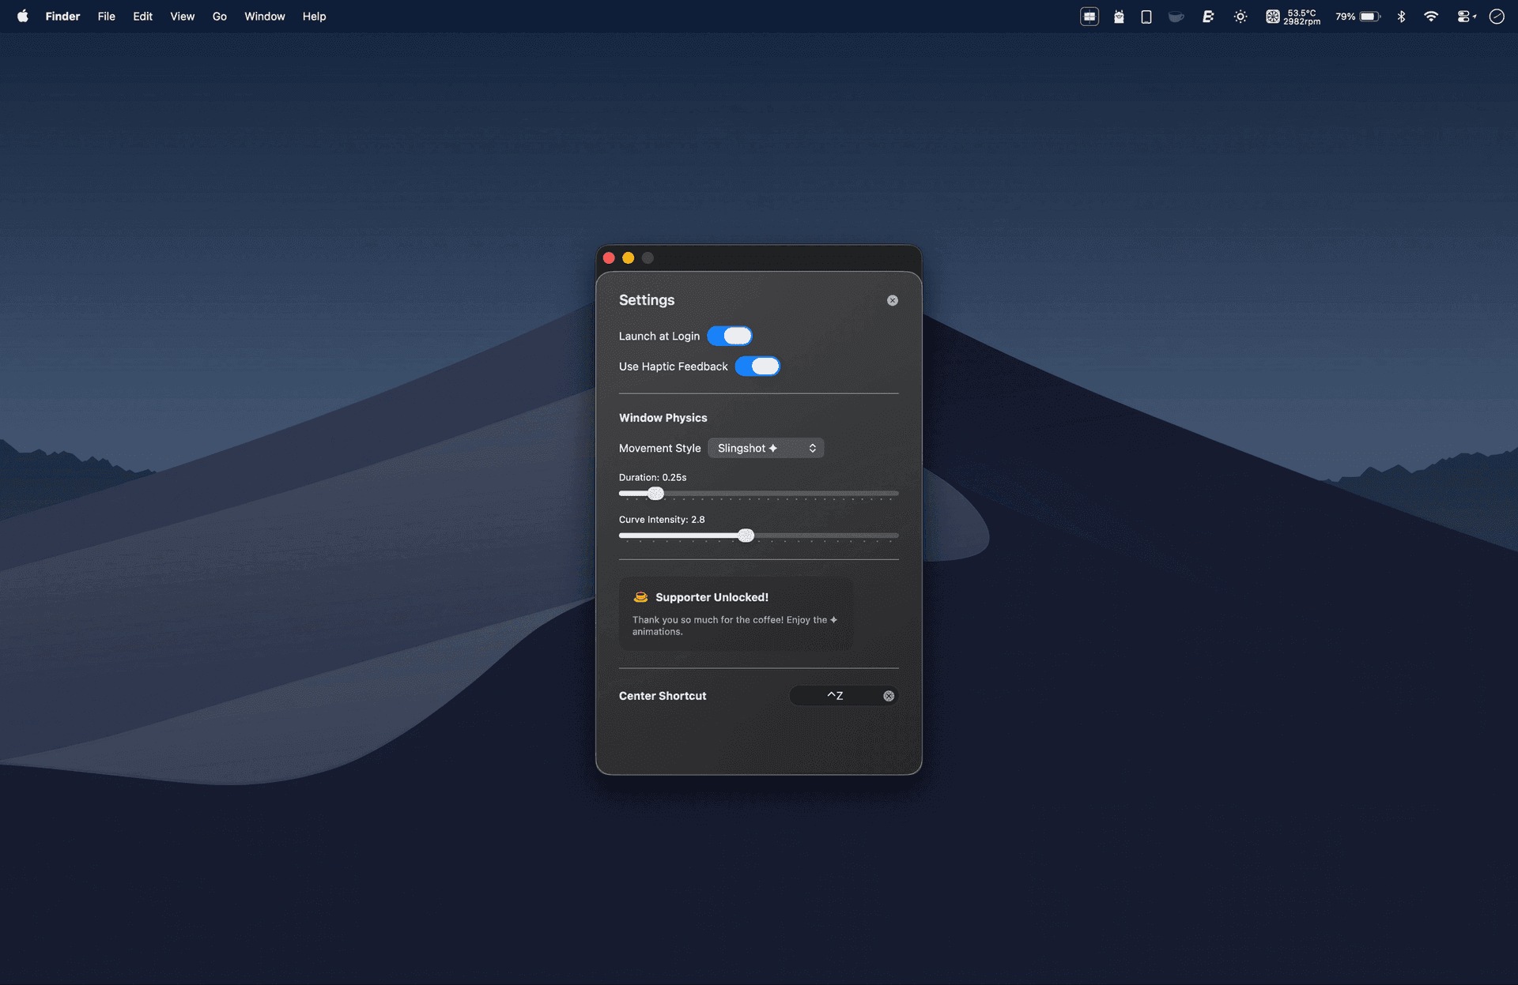Close the Settings panel with the x icon

tap(892, 300)
